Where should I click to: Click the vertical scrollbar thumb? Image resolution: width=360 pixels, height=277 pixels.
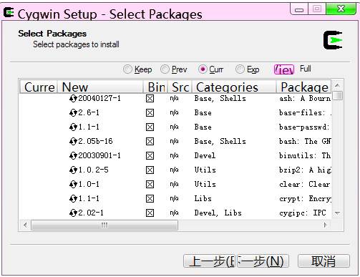point(337,95)
